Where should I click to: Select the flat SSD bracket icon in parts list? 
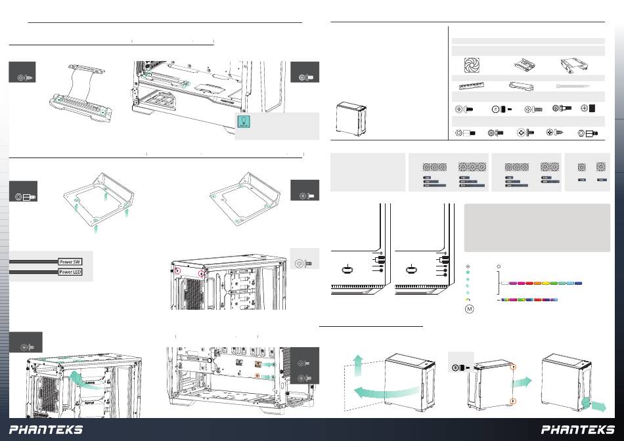coord(525,65)
